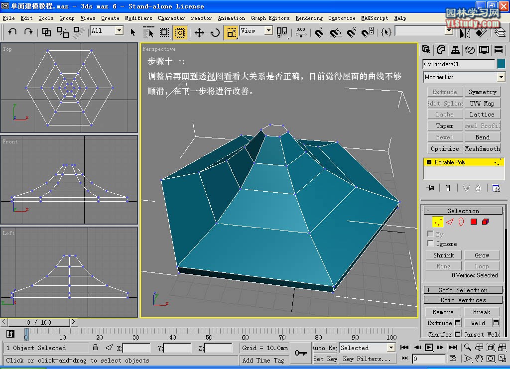Click the Grow selection button
Screen dimensions: 510x369
click(482, 255)
